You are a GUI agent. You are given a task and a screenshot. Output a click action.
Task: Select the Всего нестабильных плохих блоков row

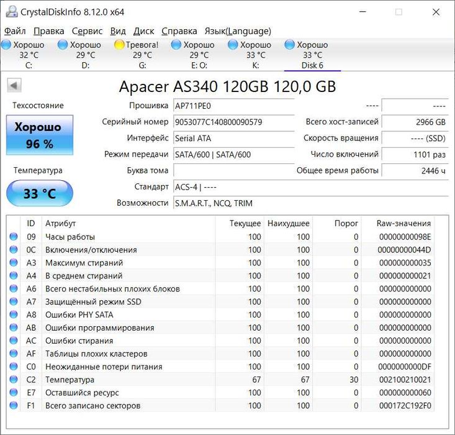click(220, 289)
